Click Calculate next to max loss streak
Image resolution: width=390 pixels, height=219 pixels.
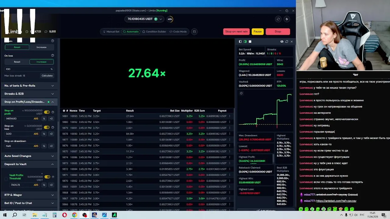point(47,76)
